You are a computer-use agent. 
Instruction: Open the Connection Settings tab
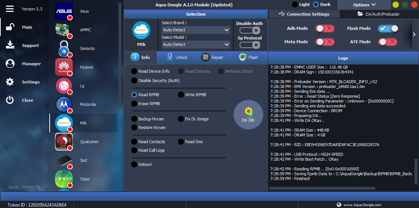click(x=304, y=14)
